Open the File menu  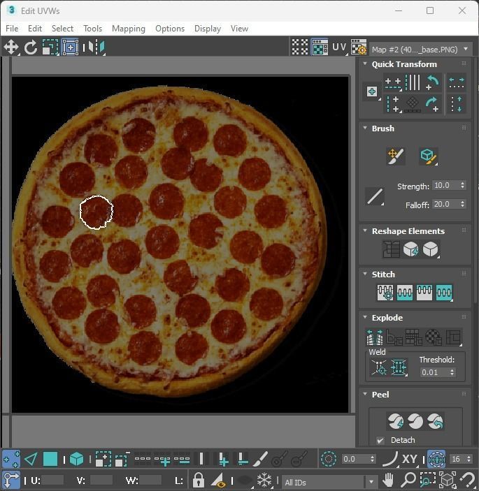pyautogui.click(x=12, y=29)
